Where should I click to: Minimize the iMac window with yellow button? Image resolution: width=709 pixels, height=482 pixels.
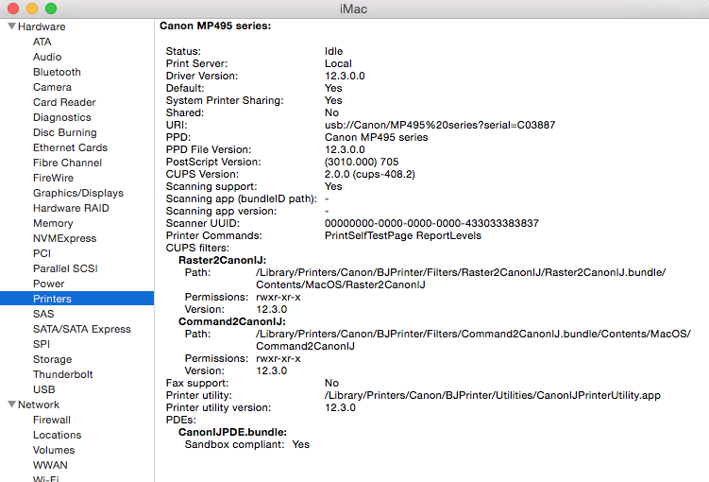tap(32, 9)
